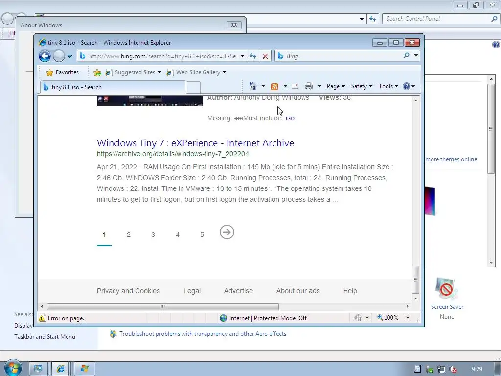Image resolution: width=501 pixels, height=376 pixels.
Task: Click the network tray icon
Action: [441, 369]
